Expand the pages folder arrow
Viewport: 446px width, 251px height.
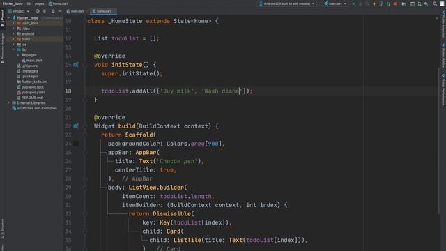(x=18, y=55)
